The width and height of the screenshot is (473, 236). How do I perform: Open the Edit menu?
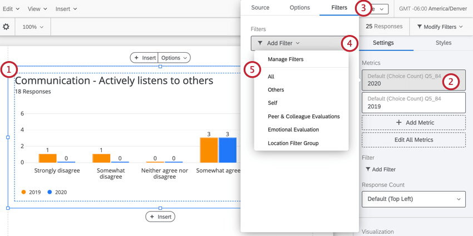pos(11,9)
